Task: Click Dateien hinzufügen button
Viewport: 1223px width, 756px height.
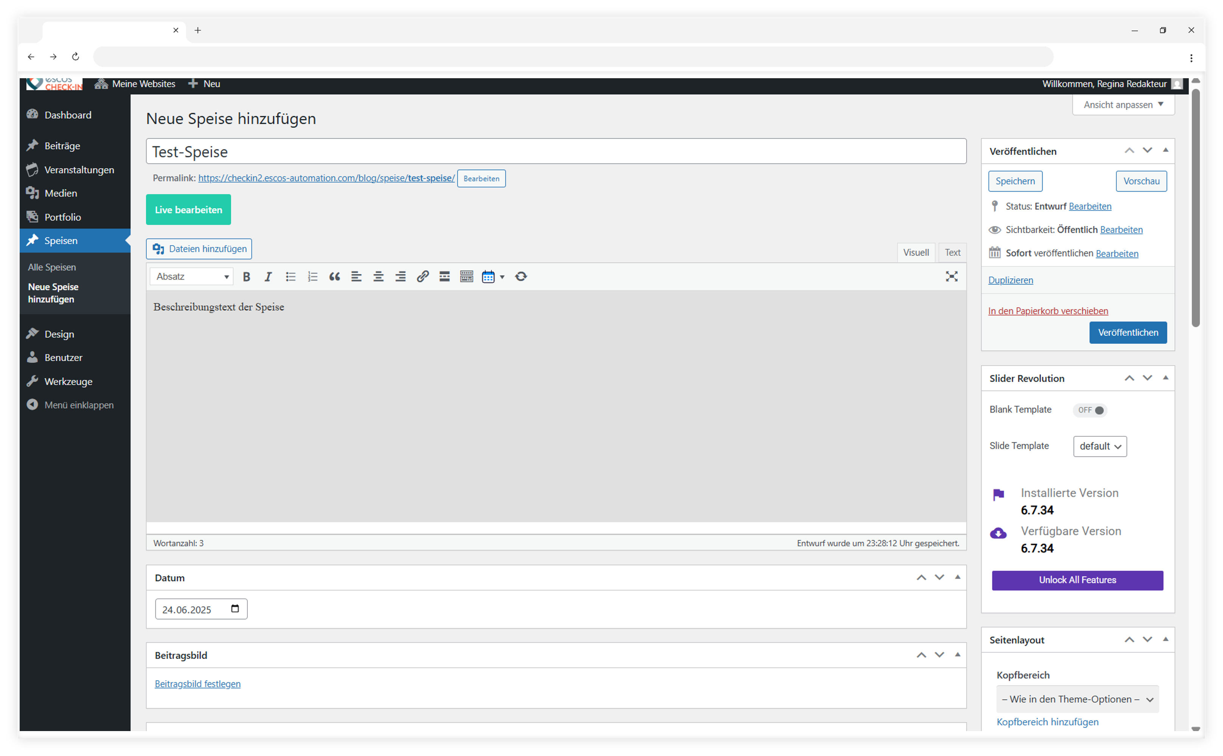Action: (x=199, y=249)
